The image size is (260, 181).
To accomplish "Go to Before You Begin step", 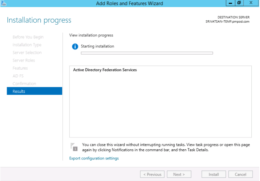I will (28, 37).
